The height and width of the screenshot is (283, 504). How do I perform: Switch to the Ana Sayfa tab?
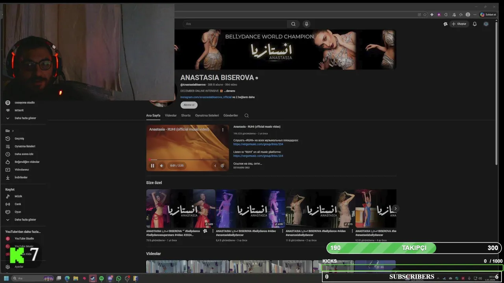pos(153,116)
